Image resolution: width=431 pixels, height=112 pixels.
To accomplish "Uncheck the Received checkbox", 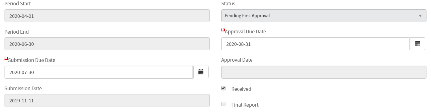I will (x=224, y=88).
